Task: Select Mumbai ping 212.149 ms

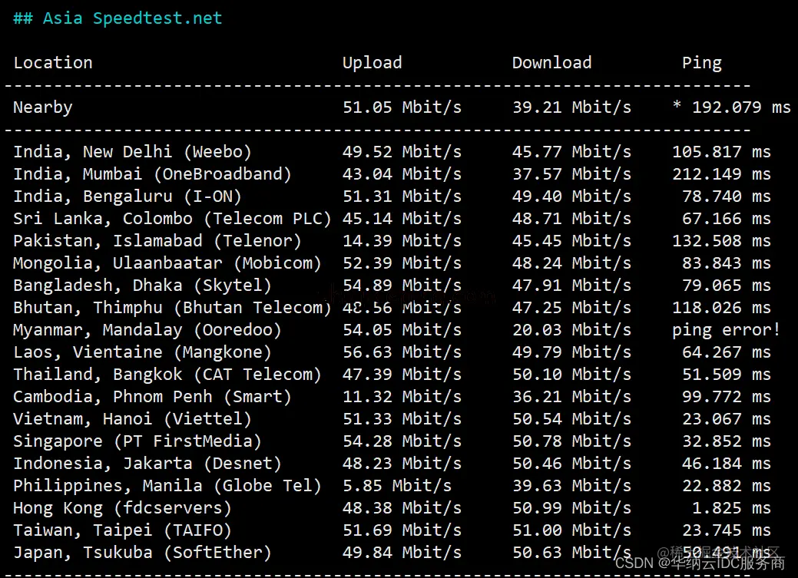Action: (722, 174)
